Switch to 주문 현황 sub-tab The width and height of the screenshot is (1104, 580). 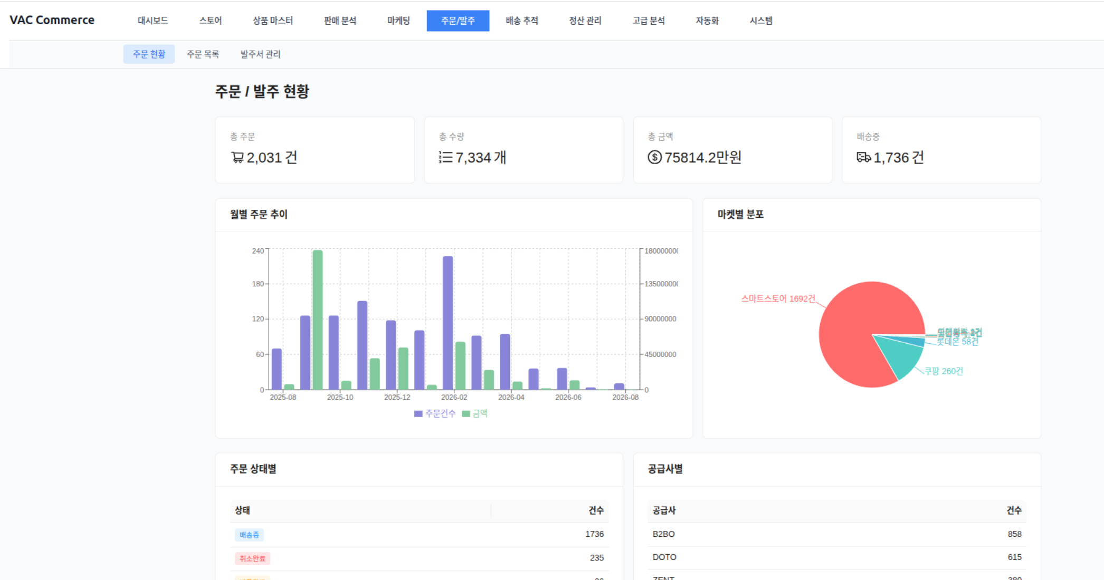coord(149,54)
